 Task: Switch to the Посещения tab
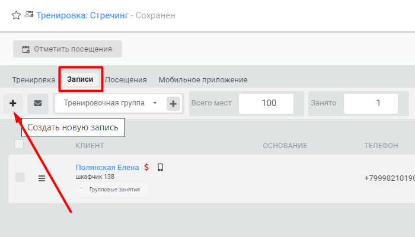[126, 79]
